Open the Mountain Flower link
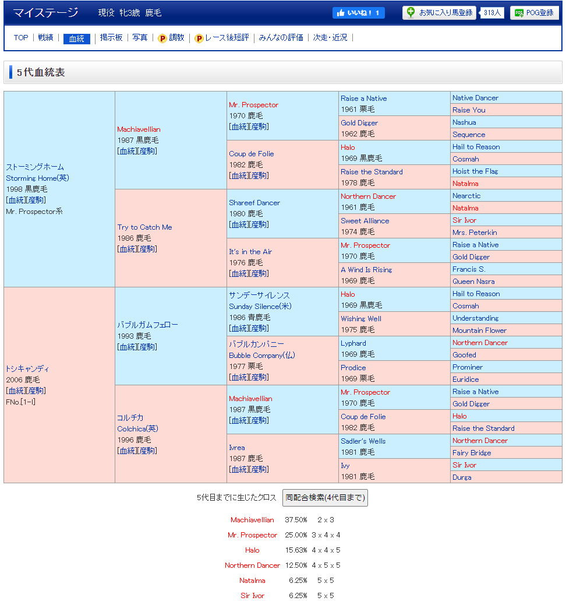 click(479, 331)
